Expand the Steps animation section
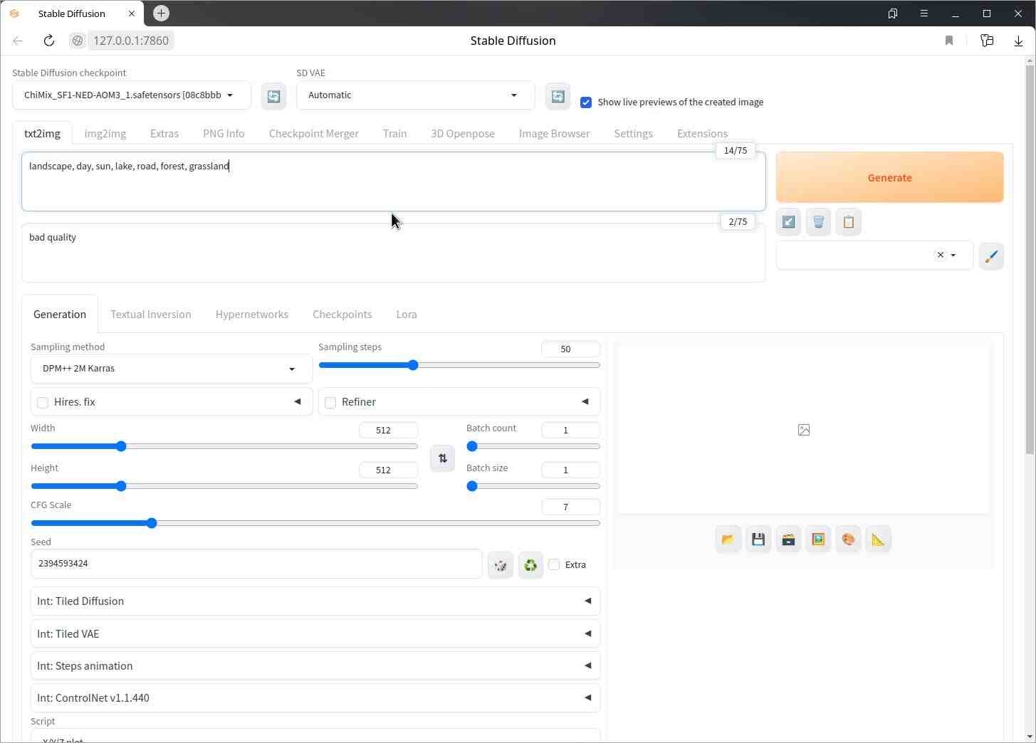Screen dimensions: 1036x743 [315, 665]
